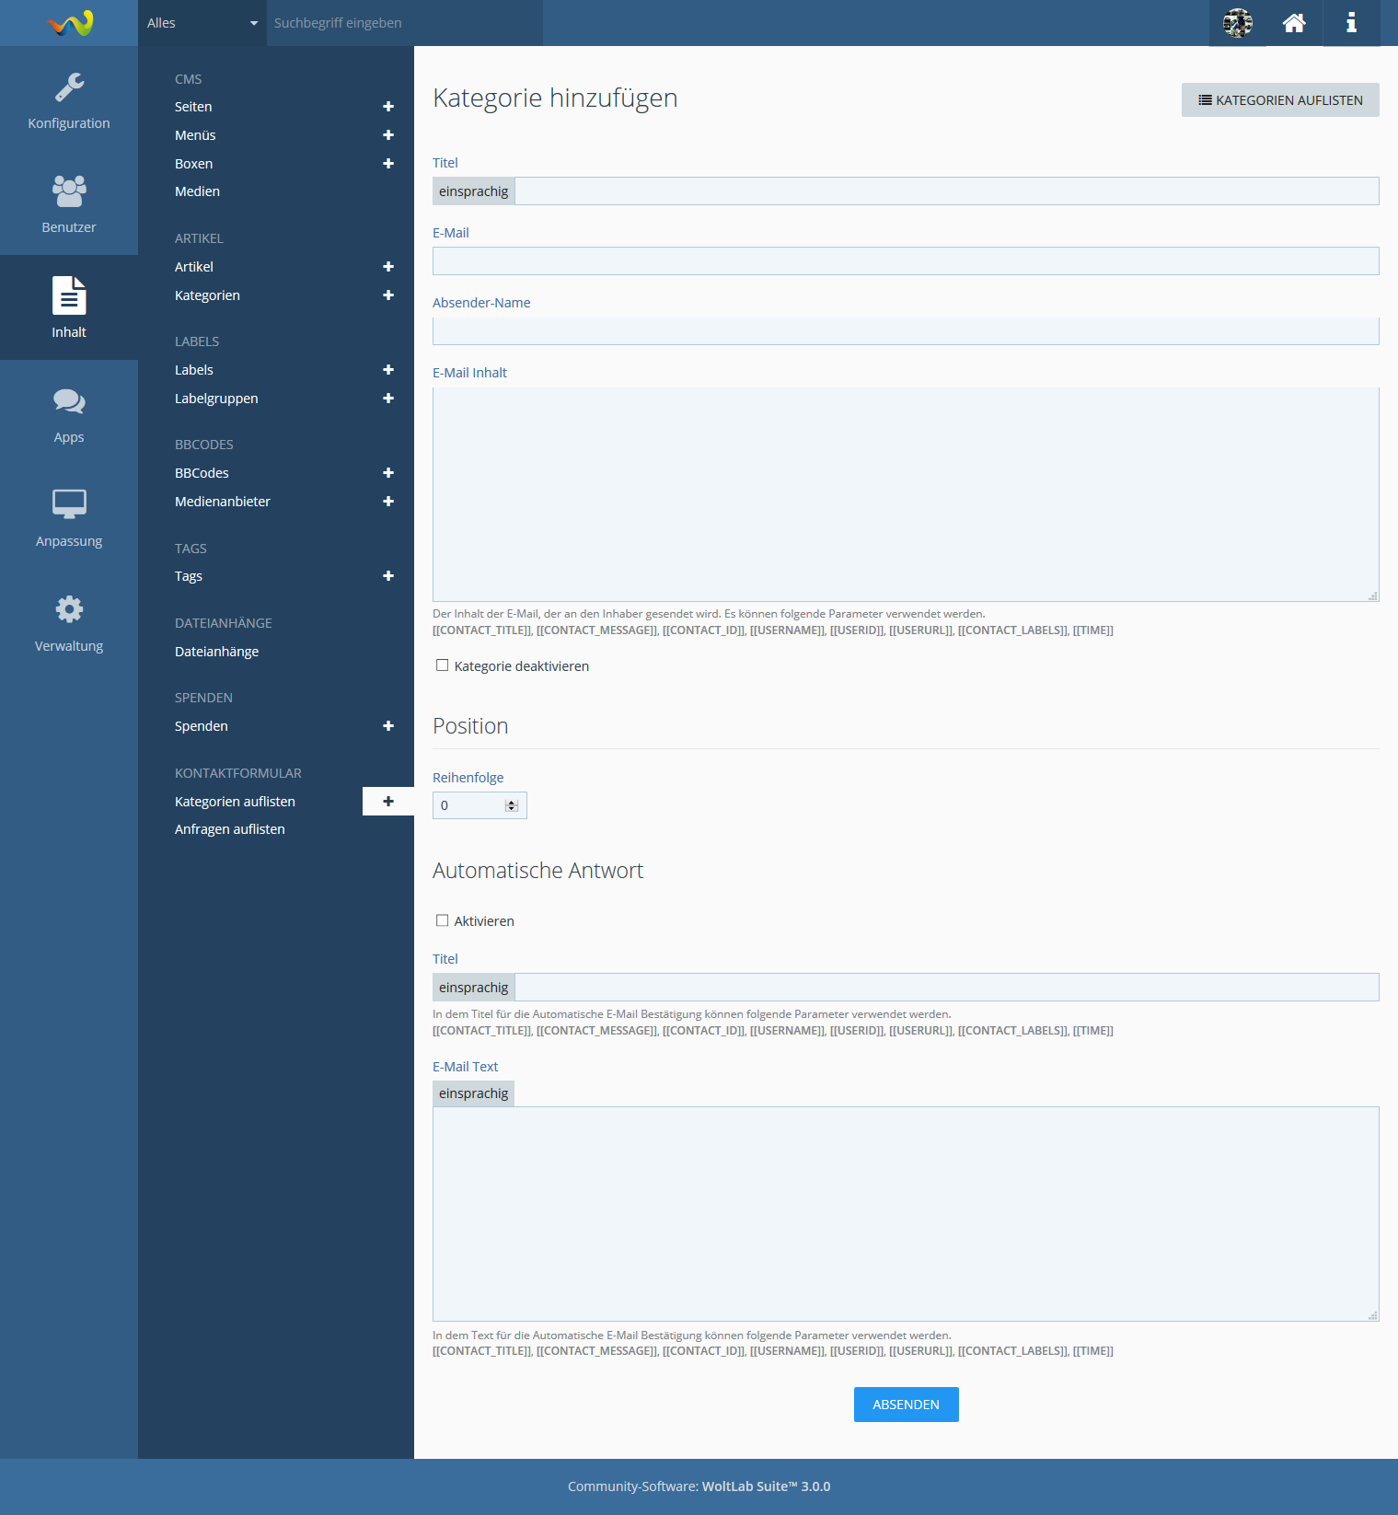Click the home icon in header
The width and height of the screenshot is (1398, 1515).
point(1294,23)
